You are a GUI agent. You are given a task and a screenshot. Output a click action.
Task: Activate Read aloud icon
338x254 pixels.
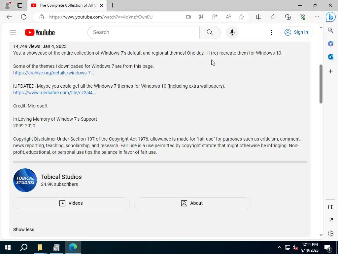click(228, 17)
